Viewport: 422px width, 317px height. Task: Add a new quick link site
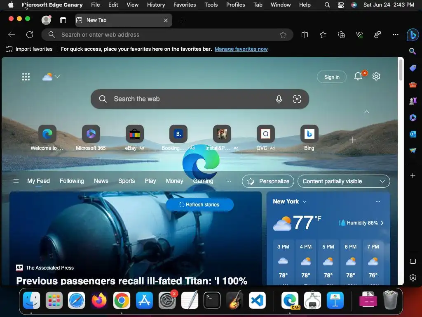coord(353,140)
